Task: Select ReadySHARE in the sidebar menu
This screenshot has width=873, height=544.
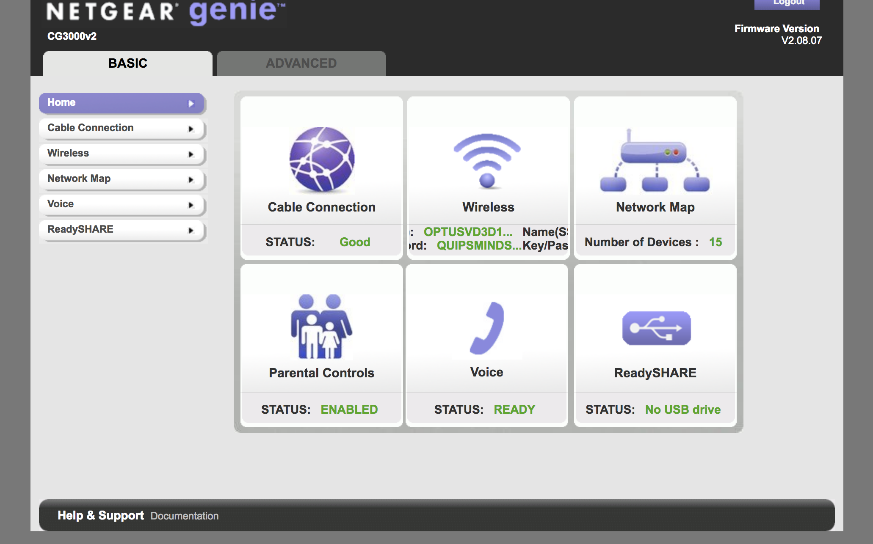Action: [x=122, y=230]
